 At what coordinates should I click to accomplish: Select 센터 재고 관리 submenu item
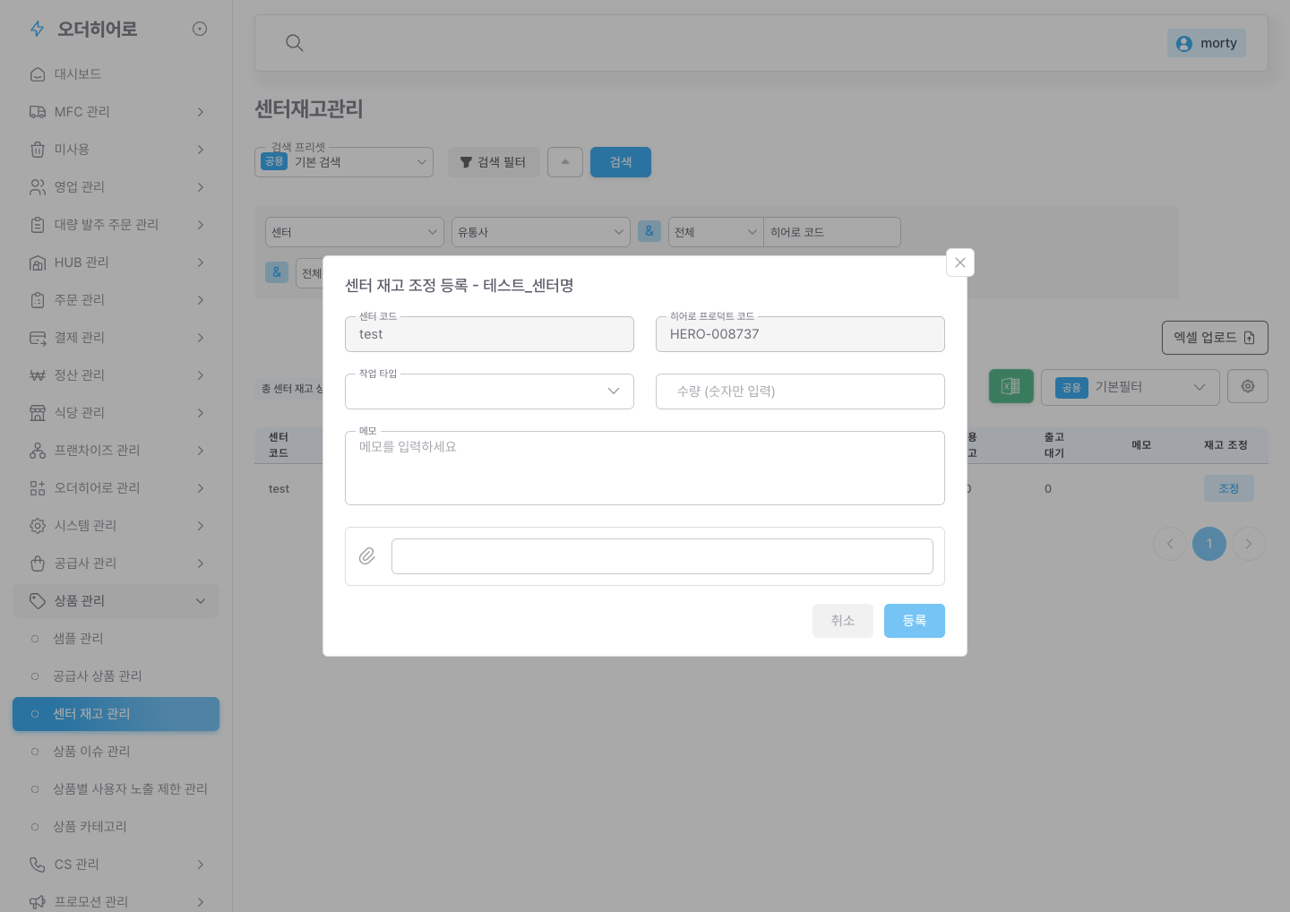[x=116, y=714]
